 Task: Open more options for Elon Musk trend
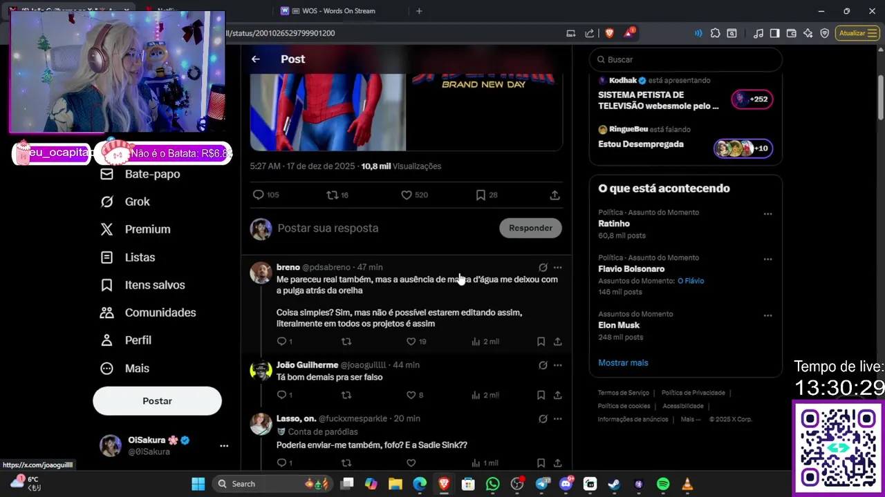pos(767,315)
